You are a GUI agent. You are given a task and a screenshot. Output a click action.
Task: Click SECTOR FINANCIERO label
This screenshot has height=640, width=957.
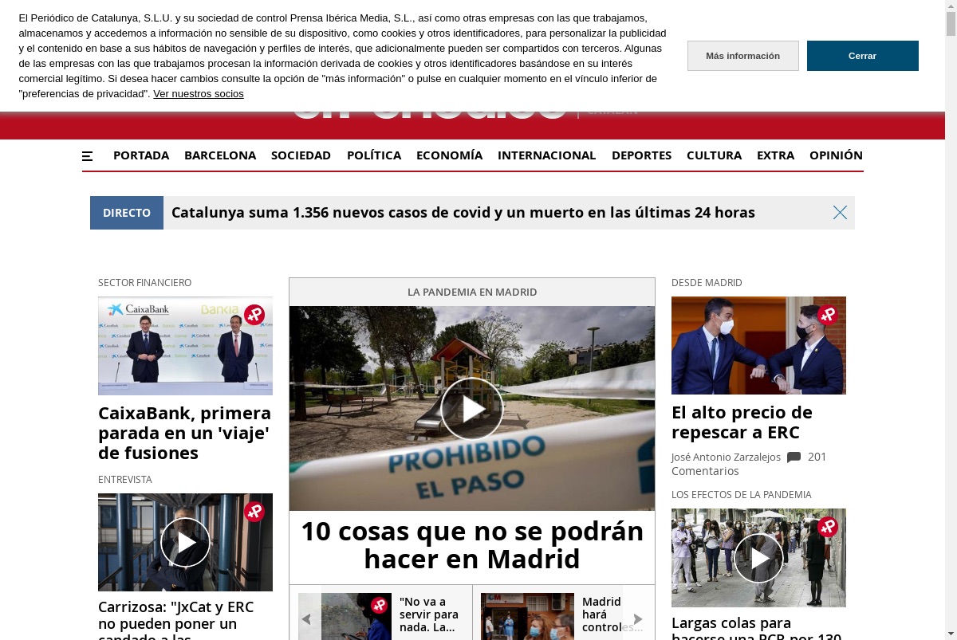tap(145, 283)
